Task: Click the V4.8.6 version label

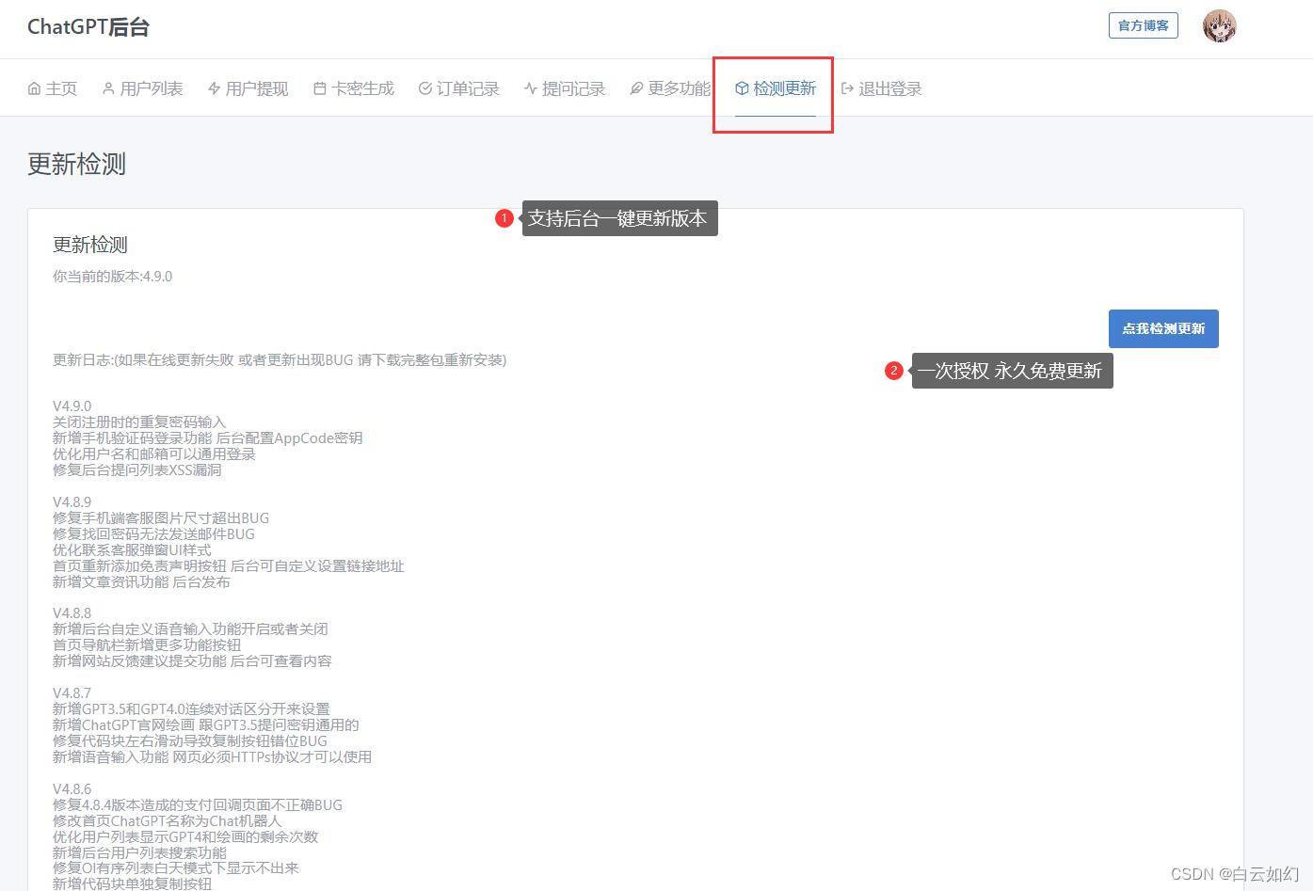Action: click(72, 789)
